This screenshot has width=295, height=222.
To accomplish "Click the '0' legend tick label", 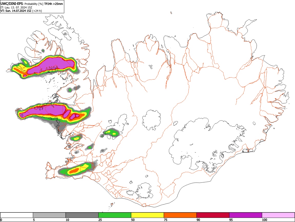I will pyautogui.click(x=1, y=220).
